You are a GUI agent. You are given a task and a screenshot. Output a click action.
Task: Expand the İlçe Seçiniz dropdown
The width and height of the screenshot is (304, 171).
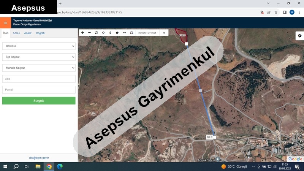39,57
